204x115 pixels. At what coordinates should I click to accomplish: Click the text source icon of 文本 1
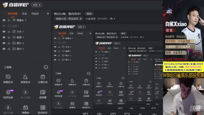(x=14, y=31)
